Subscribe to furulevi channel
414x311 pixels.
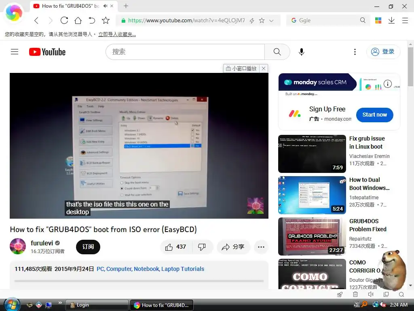coord(88,247)
